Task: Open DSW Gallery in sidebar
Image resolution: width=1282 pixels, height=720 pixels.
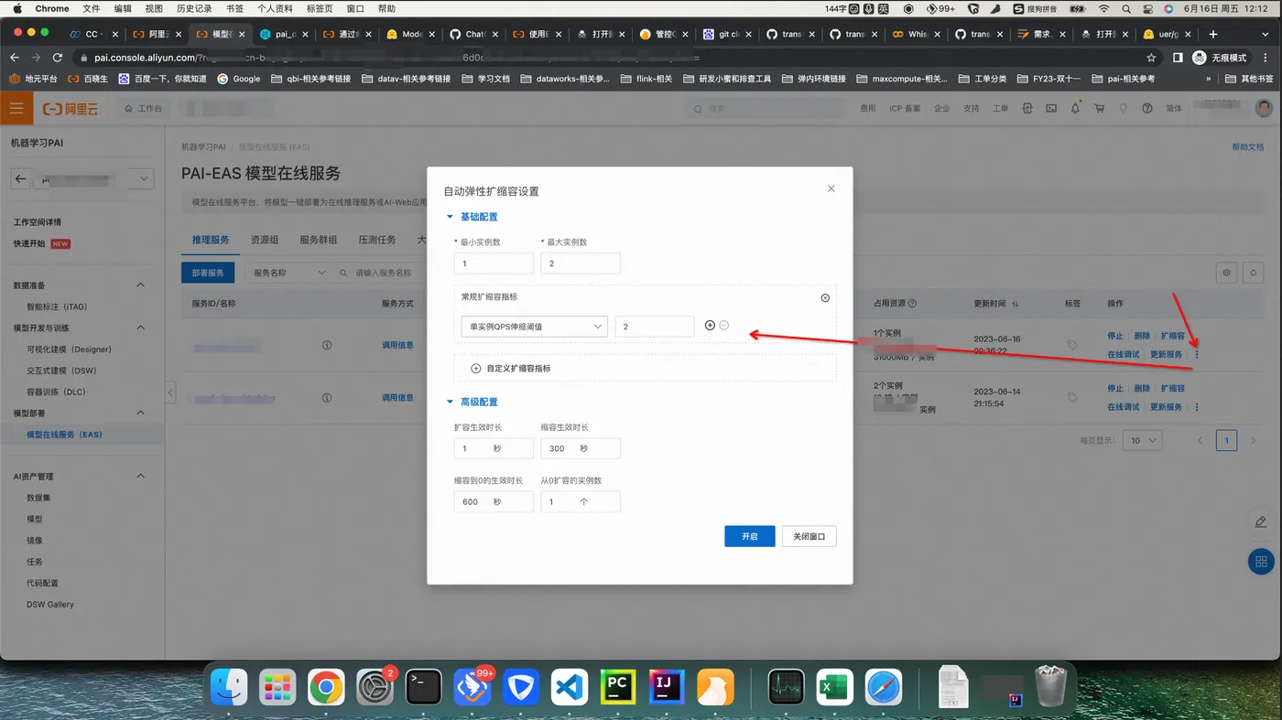Action: coord(50,605)
